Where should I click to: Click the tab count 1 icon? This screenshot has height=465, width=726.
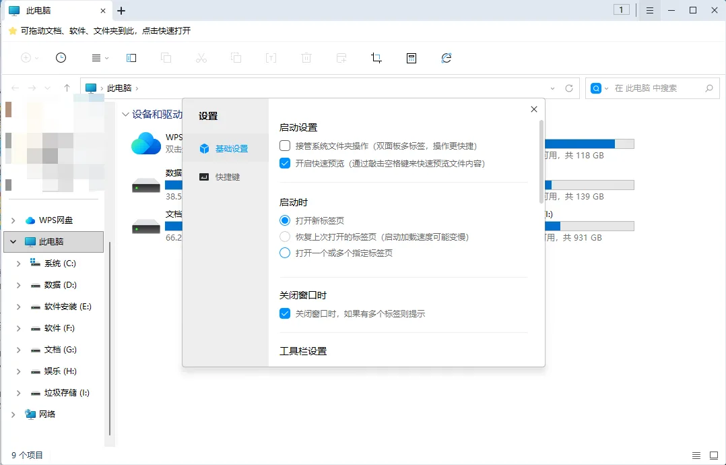point(622,9)
